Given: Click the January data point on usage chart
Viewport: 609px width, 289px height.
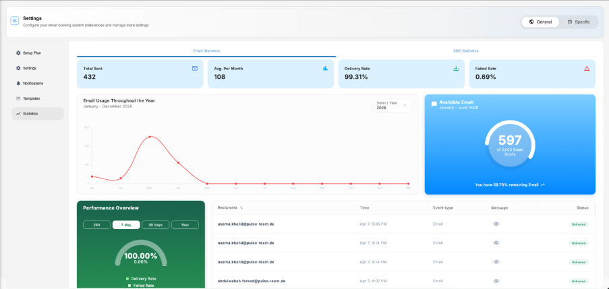Looking at the screenshot, I should click(x=92, y=176).
